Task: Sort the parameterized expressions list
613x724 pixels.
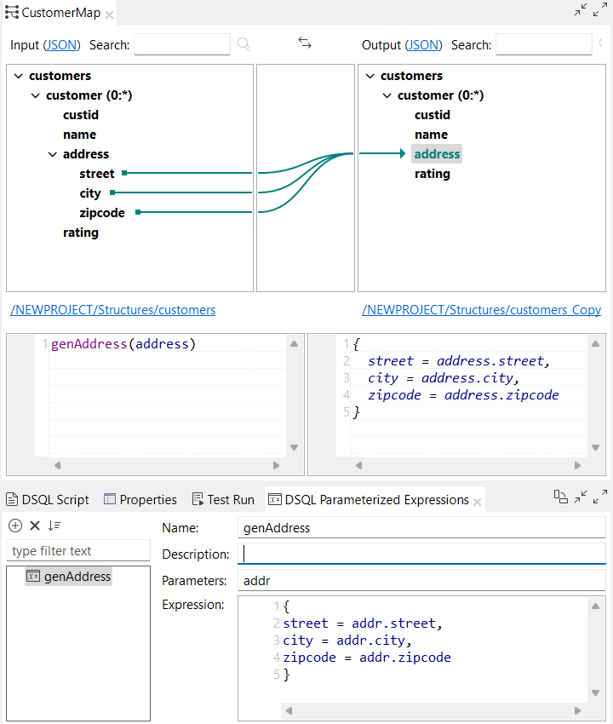Action: (x=54, y=526)
